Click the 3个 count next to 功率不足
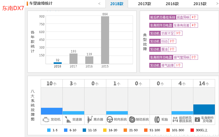This screenshot has width=219, height=137. click(178, 33)
